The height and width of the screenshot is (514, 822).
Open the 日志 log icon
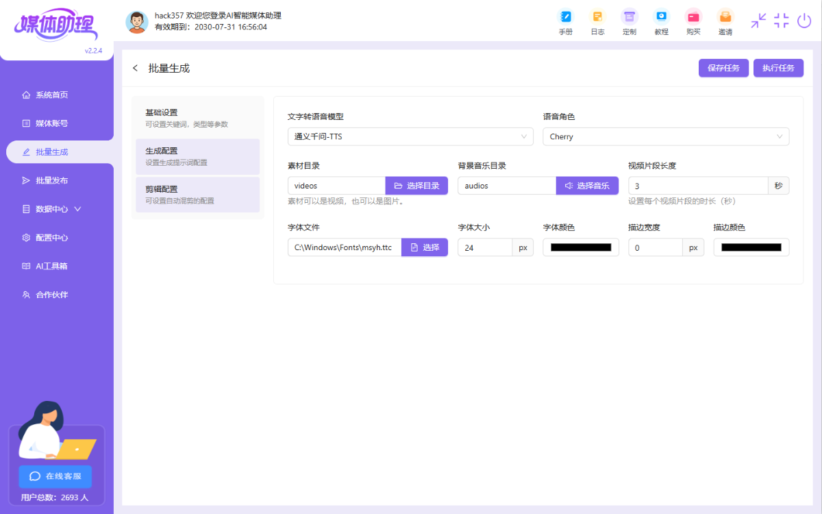click(x=597, y=16)
